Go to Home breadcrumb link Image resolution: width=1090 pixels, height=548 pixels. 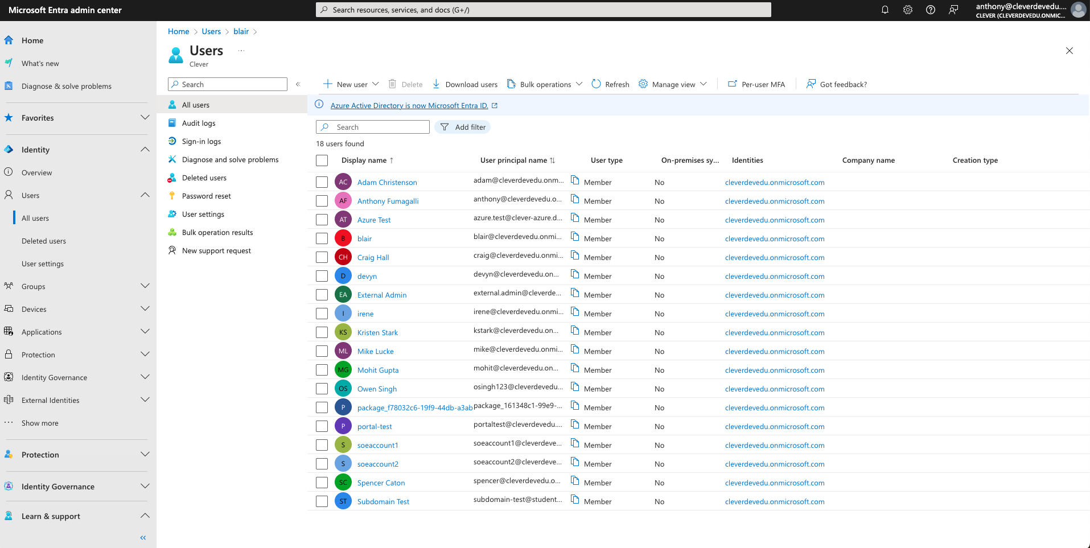(178, 31)
